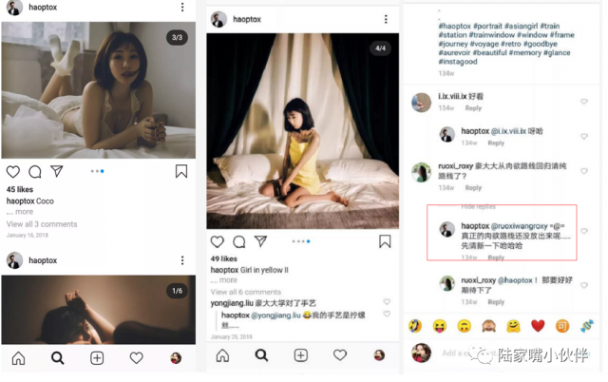
Task: Reply to ruoxi_roxy's first comment
Action: point(473,188)
